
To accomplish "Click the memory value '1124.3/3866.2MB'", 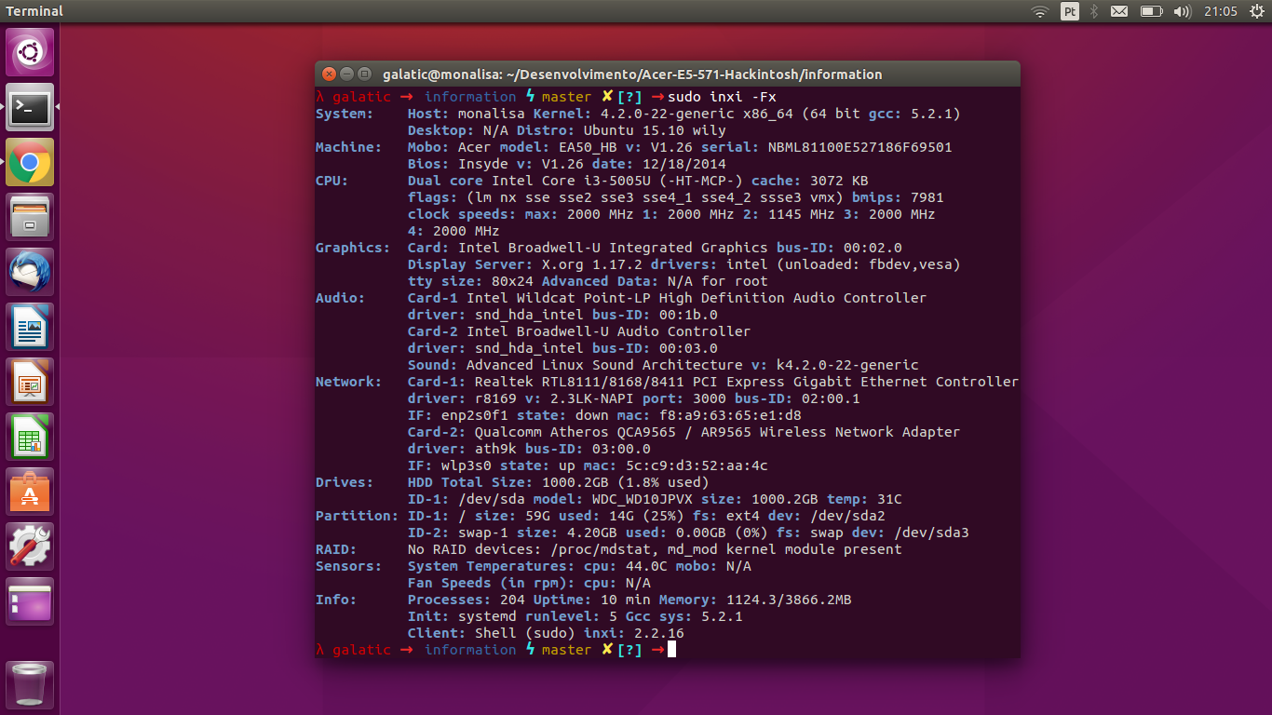I will coord(789,600).
